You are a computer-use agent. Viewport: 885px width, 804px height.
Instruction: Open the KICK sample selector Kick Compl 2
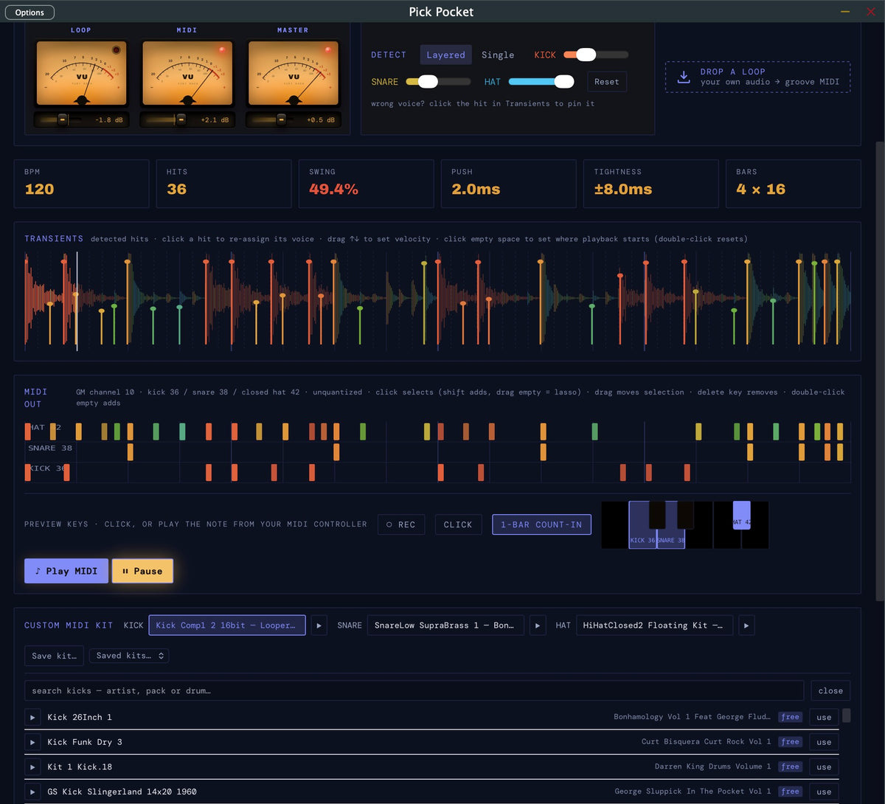click(227, 625)
